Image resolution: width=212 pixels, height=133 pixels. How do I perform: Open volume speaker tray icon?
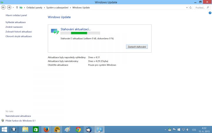point(188,130)
